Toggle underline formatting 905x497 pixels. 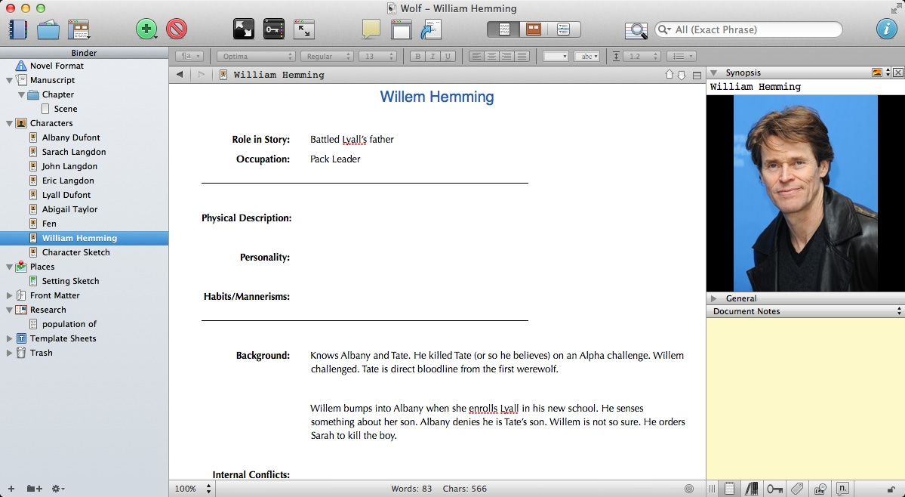click(x=448, y=56)
